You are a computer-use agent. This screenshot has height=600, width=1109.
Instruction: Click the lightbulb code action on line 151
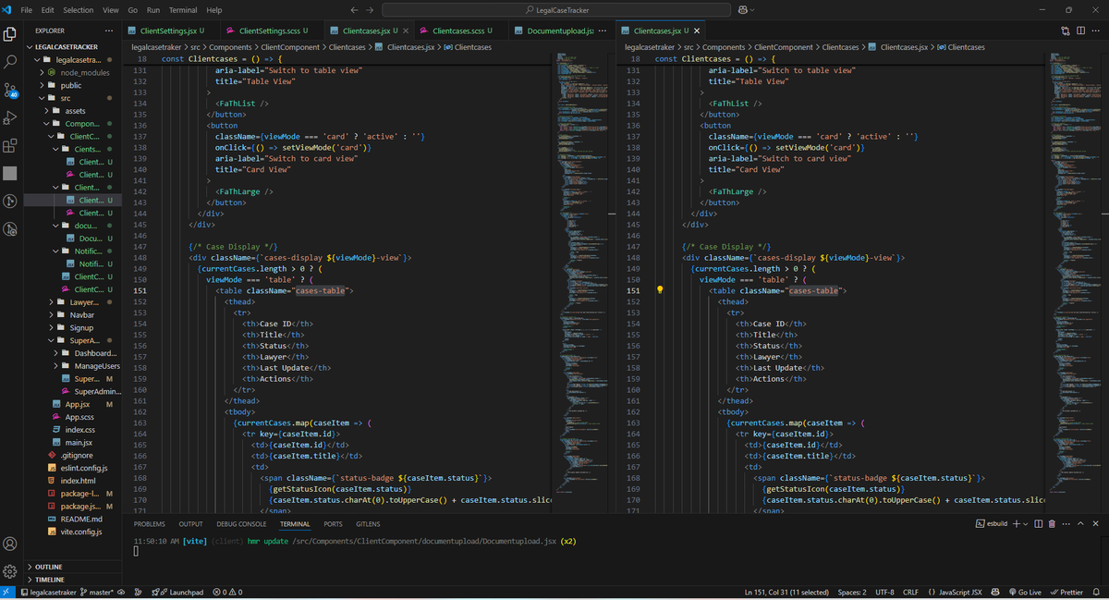coord(660,289)
